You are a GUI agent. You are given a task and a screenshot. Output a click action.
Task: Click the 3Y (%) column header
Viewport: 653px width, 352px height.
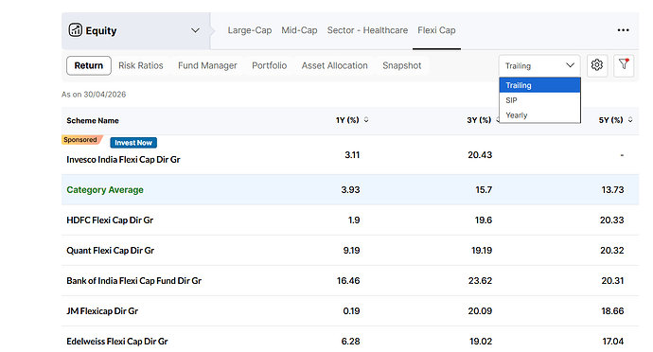(x=479, y=120)
